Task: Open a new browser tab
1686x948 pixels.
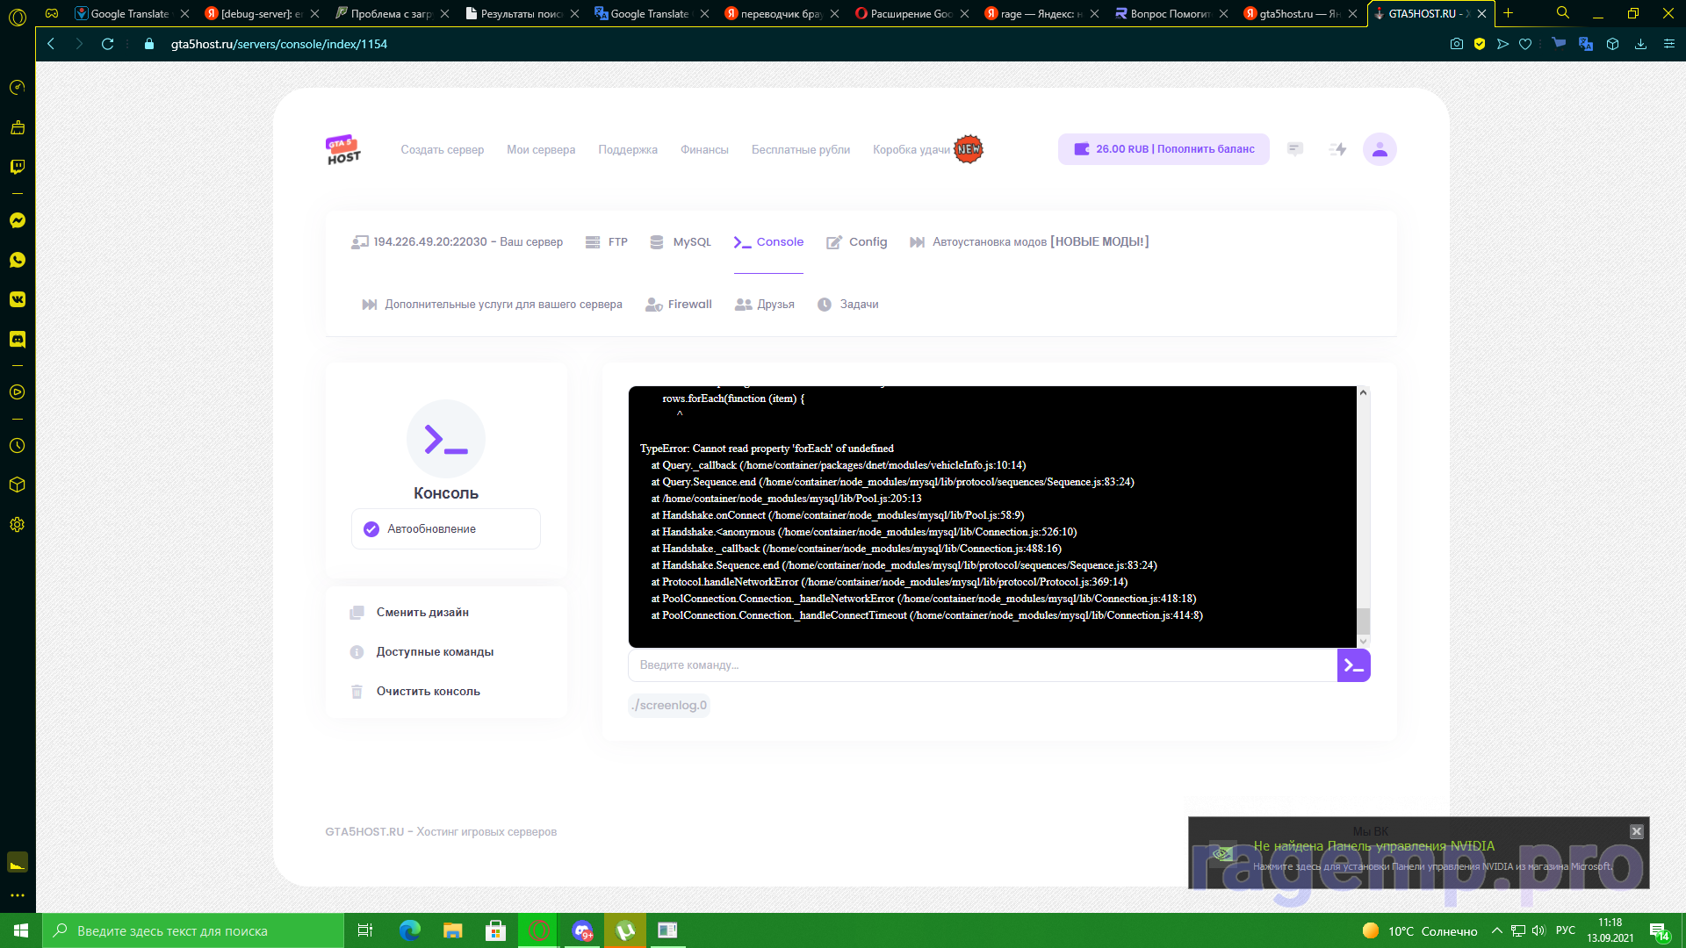Action: tap(1509, 13)
